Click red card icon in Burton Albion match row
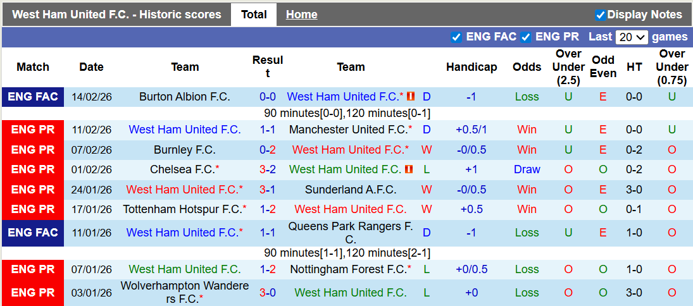This screenshot has width=693, height=306. [x=411, y=97]
